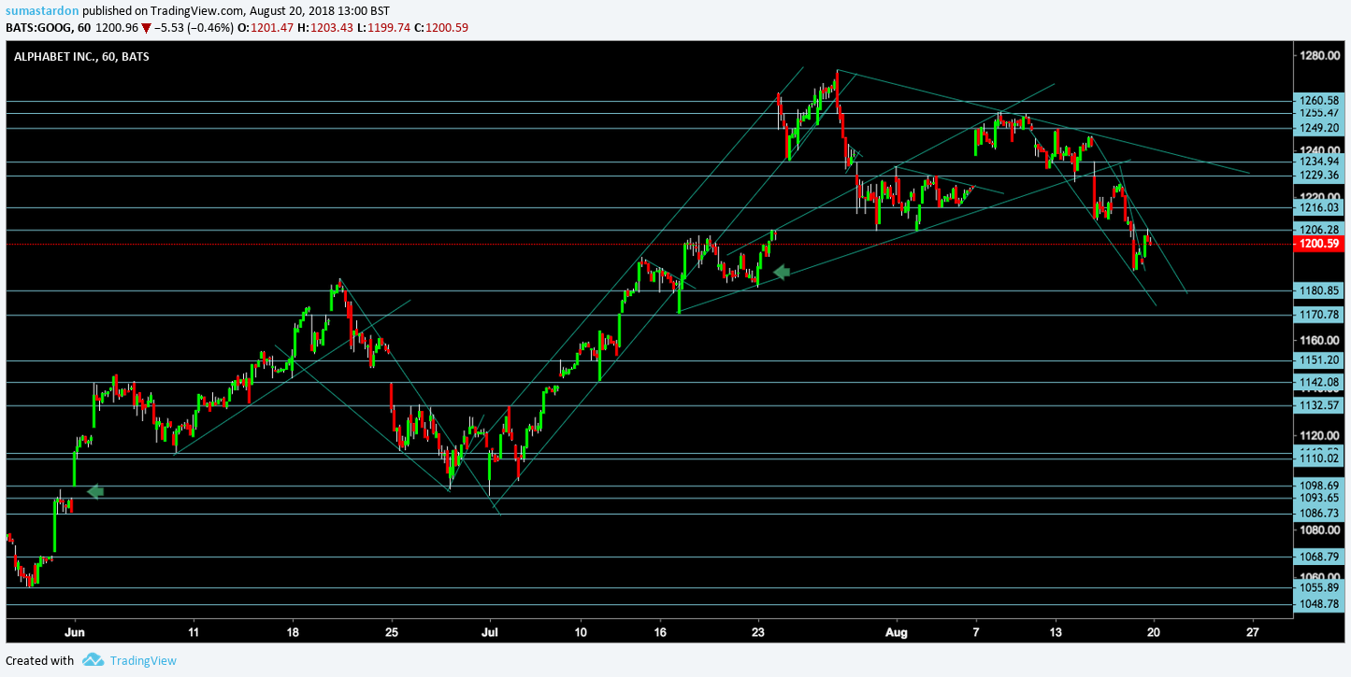
Task: Click the 1068.79 price level label
Action: point(1319,557)
